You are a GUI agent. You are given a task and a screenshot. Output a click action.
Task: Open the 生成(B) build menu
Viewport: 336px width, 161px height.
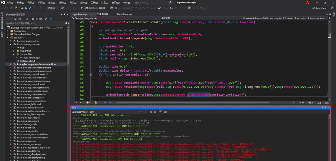click(52, 3)
